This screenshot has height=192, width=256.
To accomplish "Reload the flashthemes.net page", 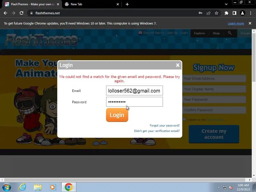I will coord(21,13).
